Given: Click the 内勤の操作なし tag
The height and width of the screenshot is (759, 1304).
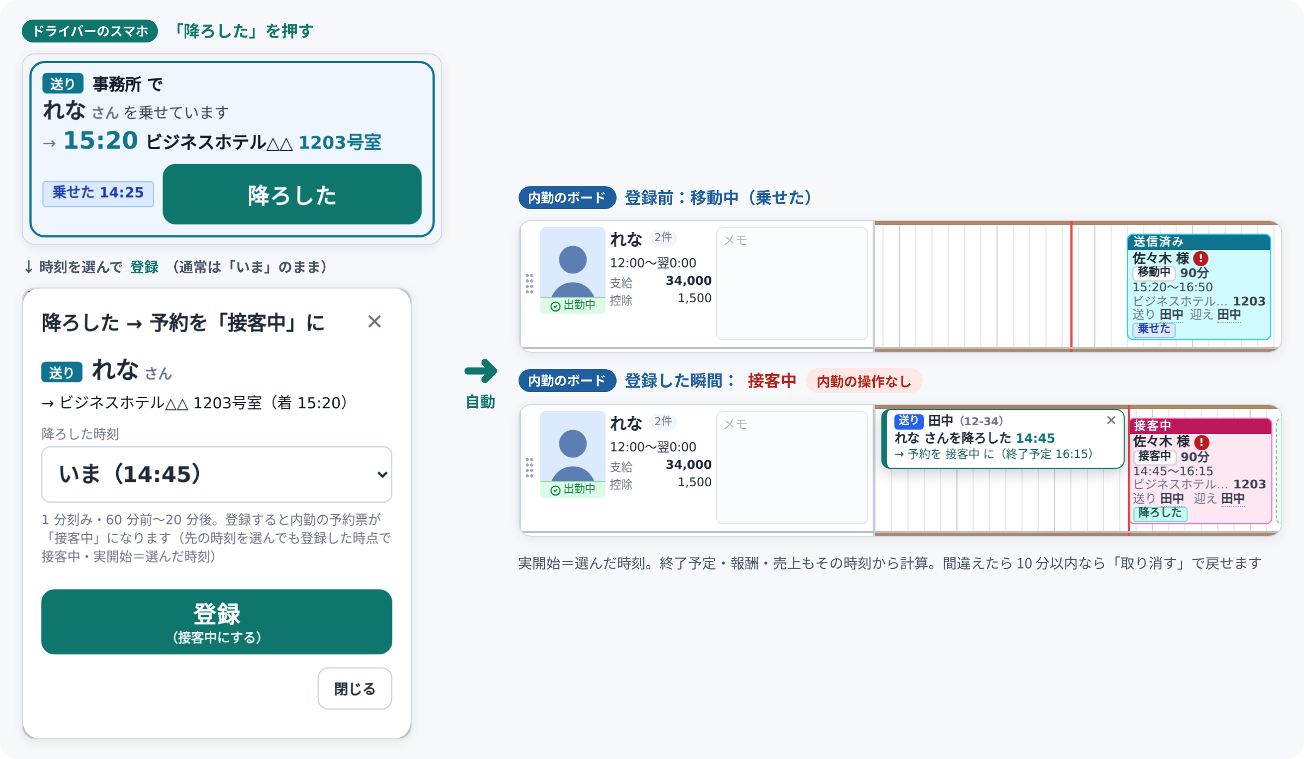Looking at the screenshot, I should pyautogui.click(x=864, y=381).
